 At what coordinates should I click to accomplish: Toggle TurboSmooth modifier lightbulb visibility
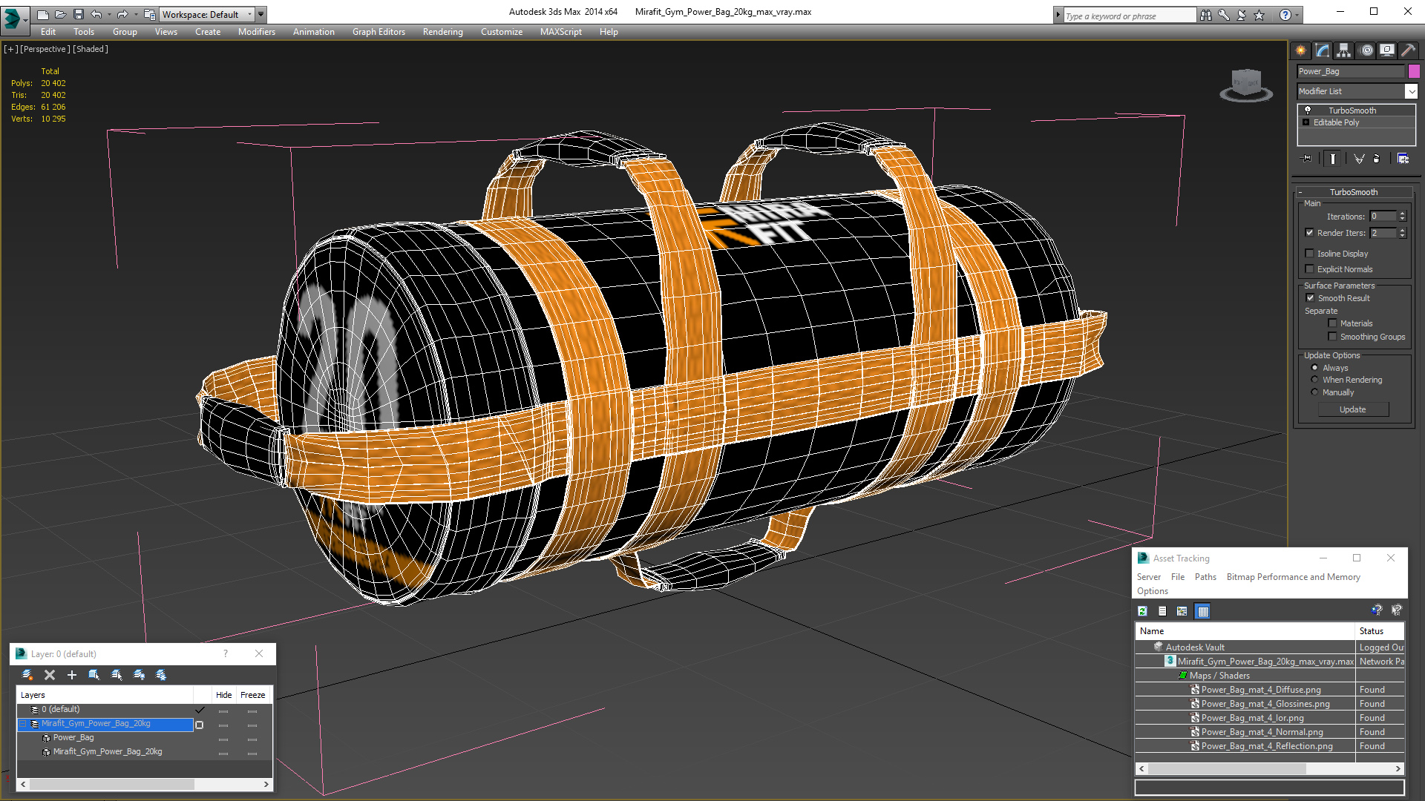click(1308, 110)
